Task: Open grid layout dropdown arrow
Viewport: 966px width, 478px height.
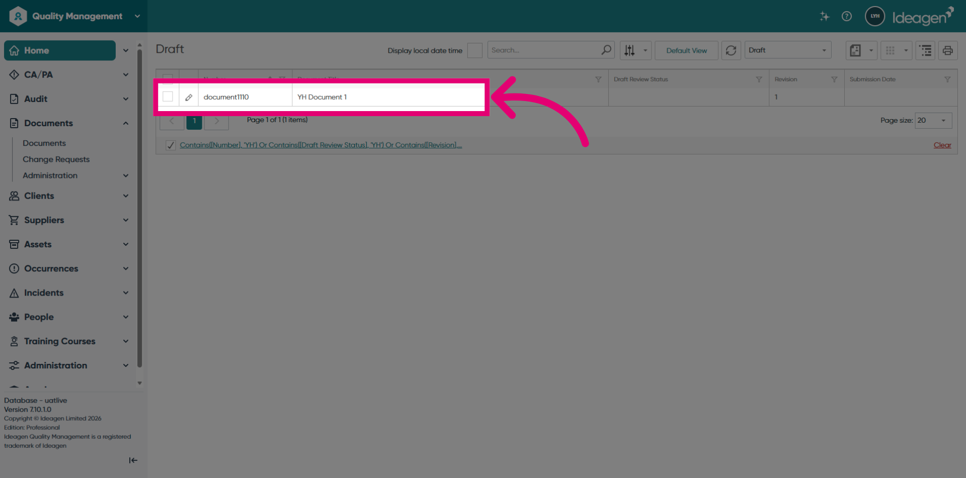Action: pyautogui.click(x=906, y=50)
